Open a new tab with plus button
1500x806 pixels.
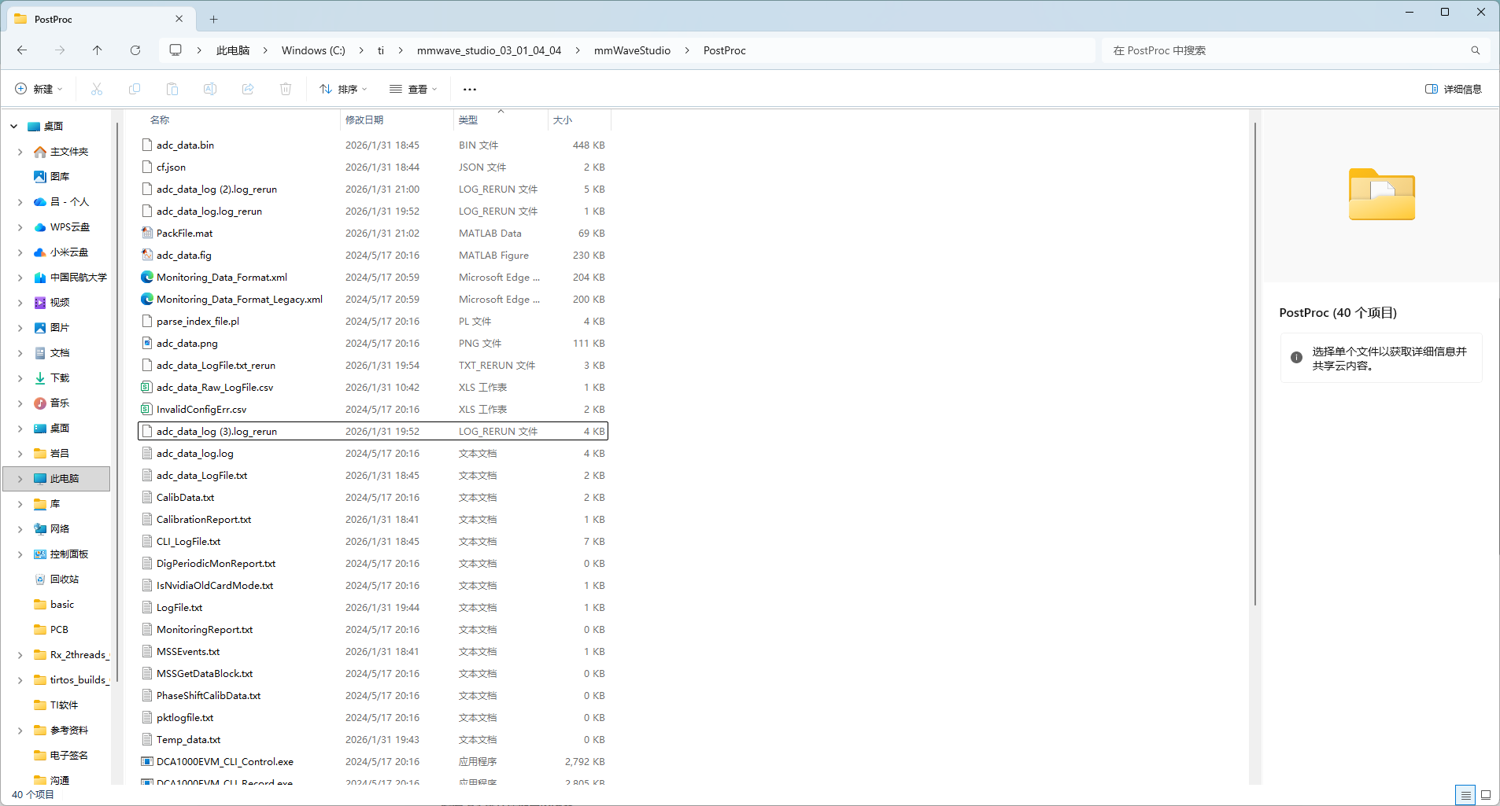tap(214, 19)
